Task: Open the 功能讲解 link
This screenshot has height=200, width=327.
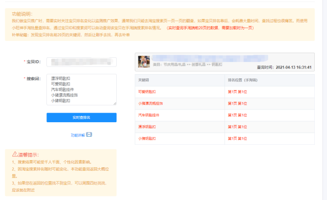Action: tap(78, 135)
